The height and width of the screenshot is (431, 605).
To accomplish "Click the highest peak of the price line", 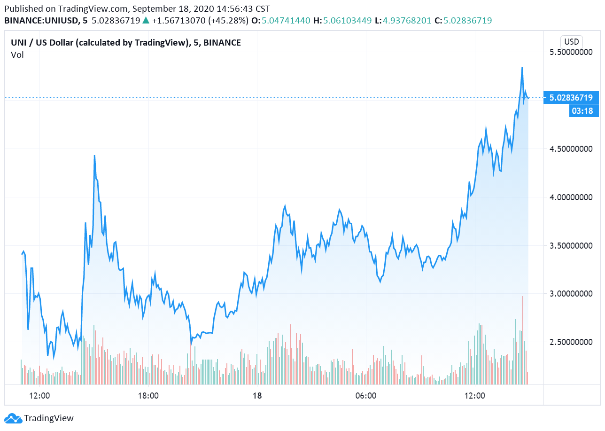I will 522,68.
